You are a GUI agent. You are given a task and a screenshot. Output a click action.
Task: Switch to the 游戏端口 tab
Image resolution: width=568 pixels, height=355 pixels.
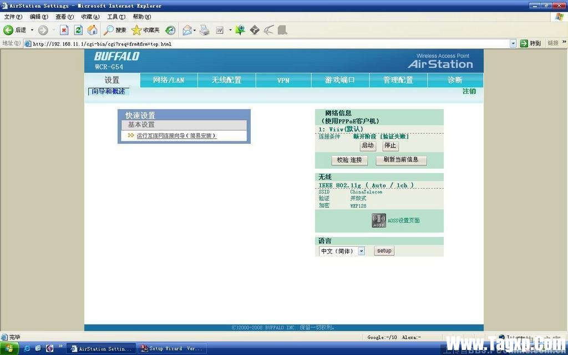[340, 80]
